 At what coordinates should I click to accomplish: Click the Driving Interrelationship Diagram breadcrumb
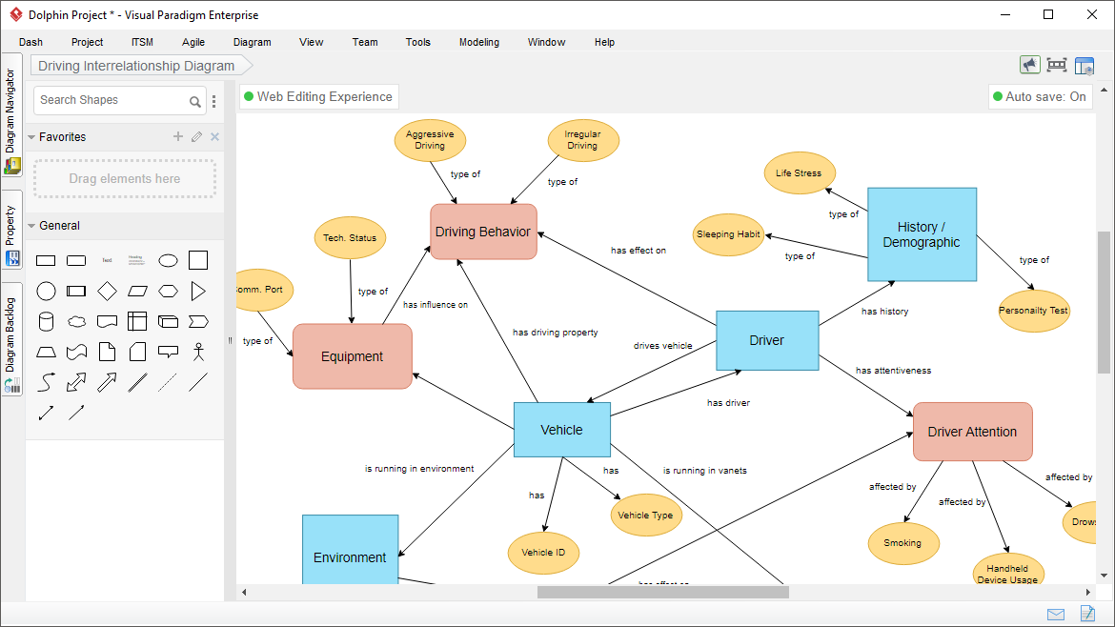coord(136,66)
